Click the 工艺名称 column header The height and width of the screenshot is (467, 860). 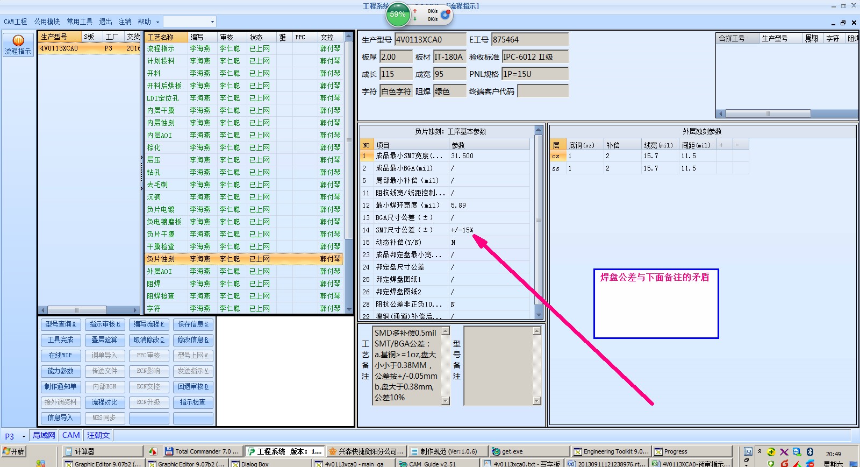167,37
